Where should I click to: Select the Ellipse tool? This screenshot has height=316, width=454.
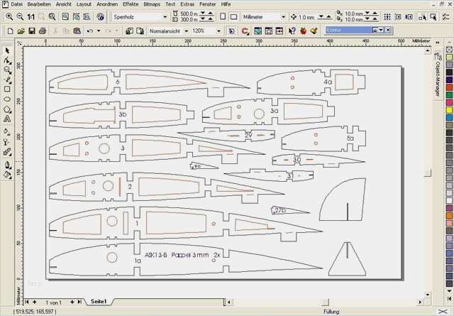pos(7,99)
